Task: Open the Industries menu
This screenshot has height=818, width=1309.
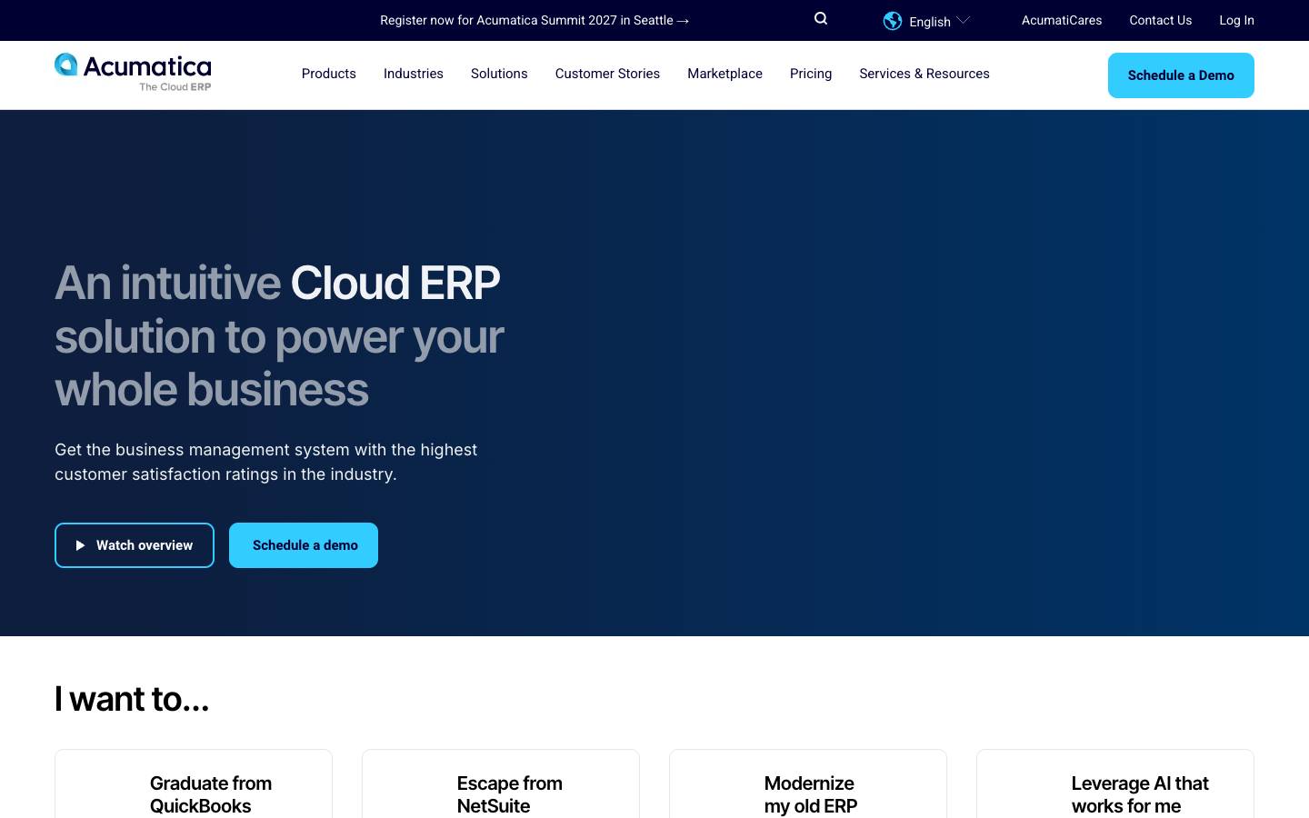Action: (x=414, y=74)
